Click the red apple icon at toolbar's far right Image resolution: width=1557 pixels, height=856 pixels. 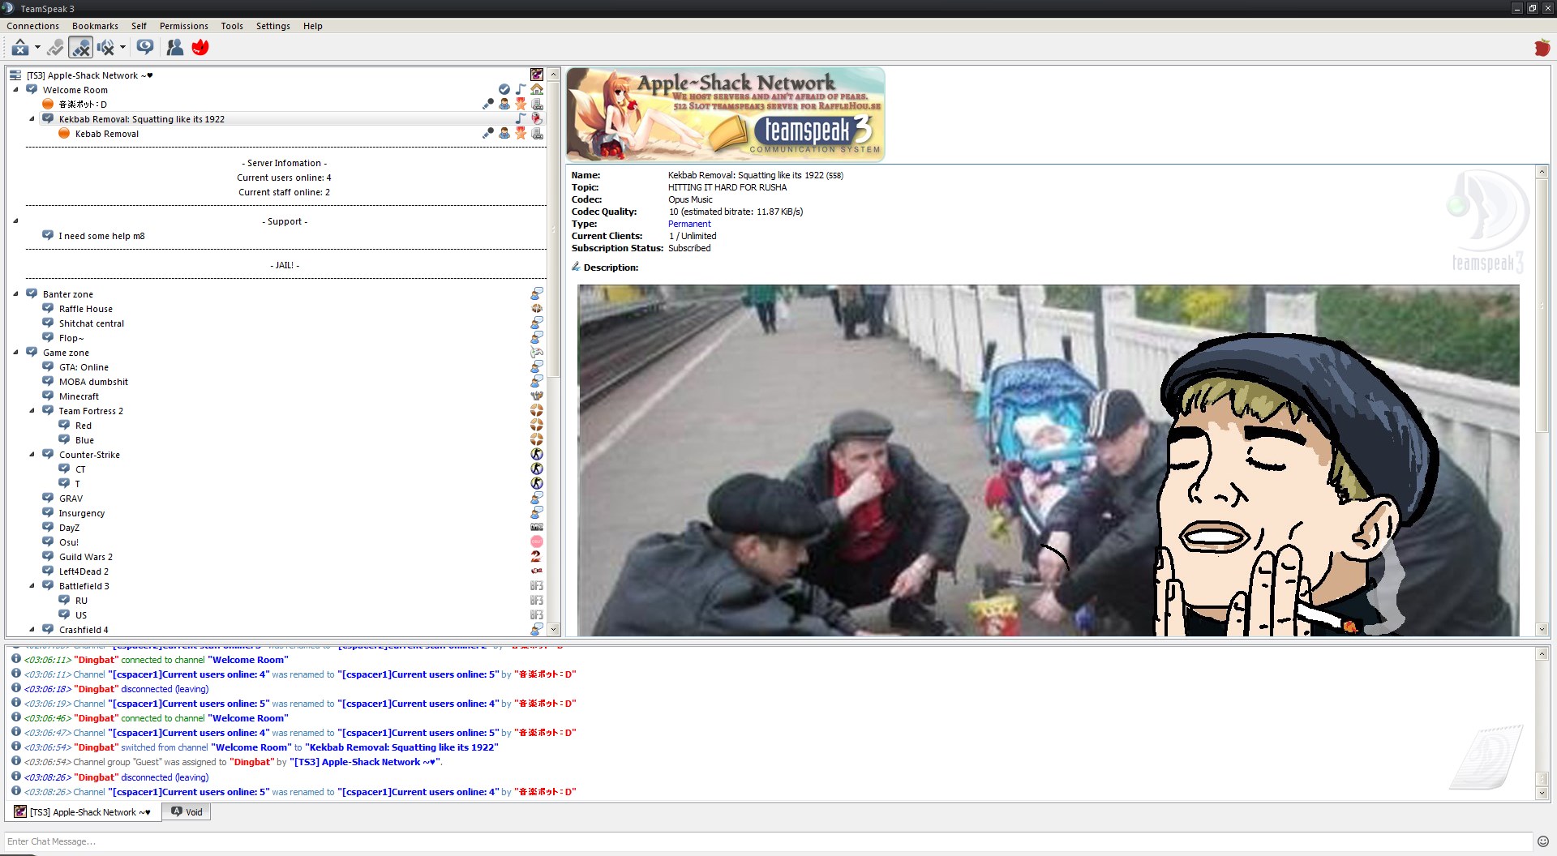point(1542,48)
